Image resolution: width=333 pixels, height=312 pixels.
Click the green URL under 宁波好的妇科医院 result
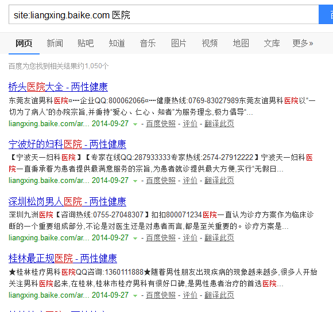pyautogui.click(x=49, y=181)
